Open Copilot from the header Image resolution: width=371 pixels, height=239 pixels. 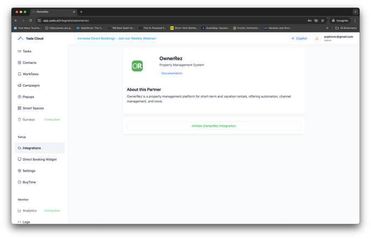pos(299,38)
